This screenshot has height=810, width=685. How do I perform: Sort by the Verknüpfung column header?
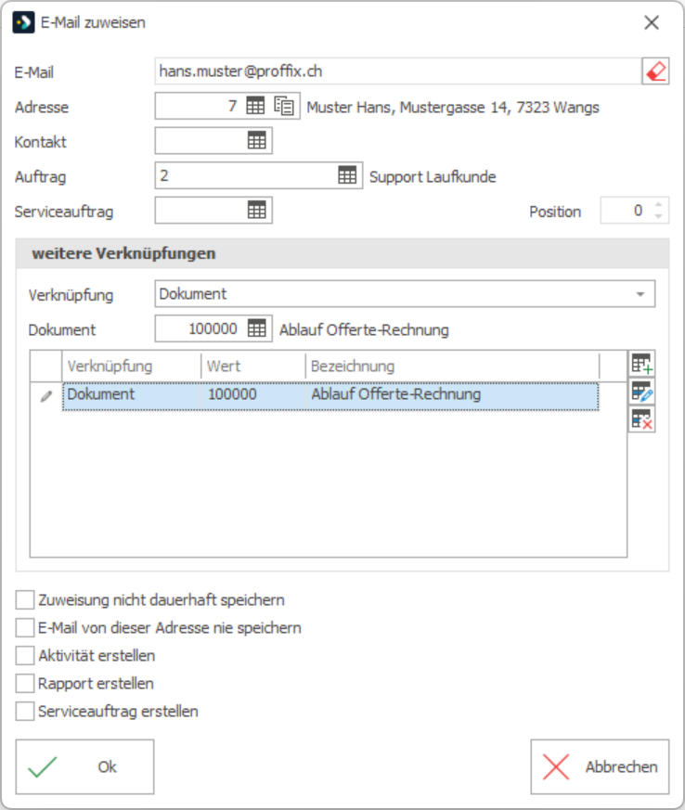131,366
